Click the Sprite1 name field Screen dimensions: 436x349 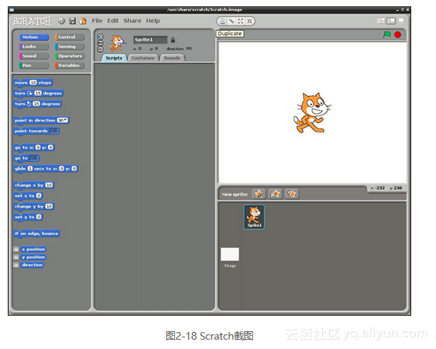(150, 39)
